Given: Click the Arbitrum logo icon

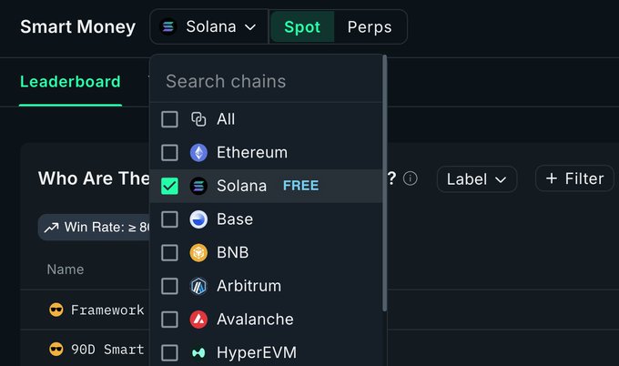Looking at the screenshot, I should (x=198, y=287).
